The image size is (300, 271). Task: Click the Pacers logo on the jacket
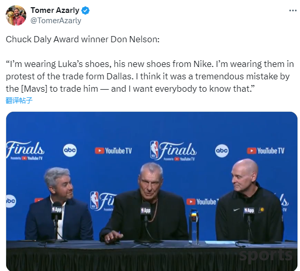pos(261,210)
